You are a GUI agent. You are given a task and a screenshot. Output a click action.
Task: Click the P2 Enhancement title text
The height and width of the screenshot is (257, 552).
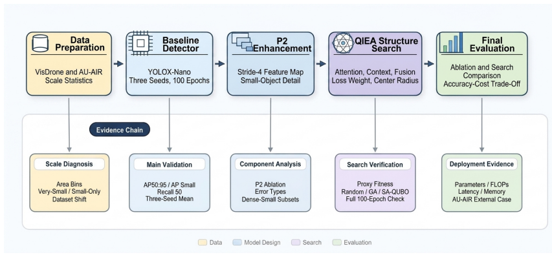[x=282, y=45]
